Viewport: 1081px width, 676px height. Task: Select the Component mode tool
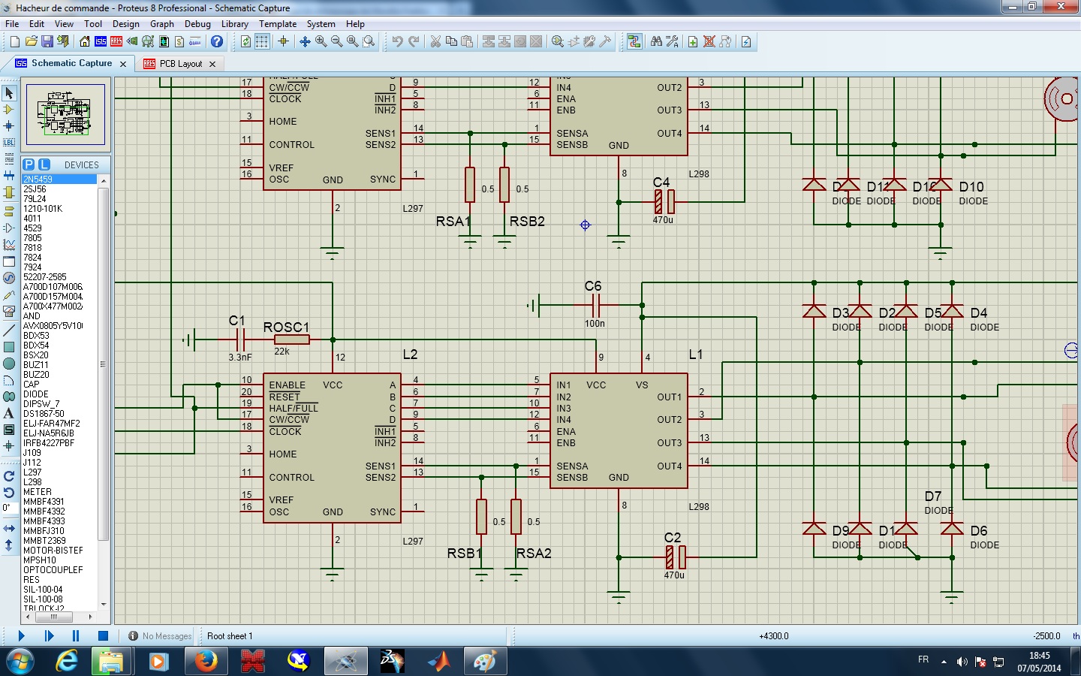point(9,110)
